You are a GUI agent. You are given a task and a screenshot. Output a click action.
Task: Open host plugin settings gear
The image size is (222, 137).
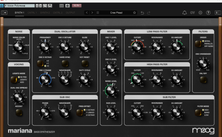coord(67,6)
